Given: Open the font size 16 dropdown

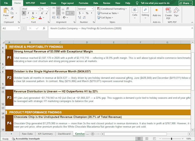Looking at the screenshot, I should [47, 9].
